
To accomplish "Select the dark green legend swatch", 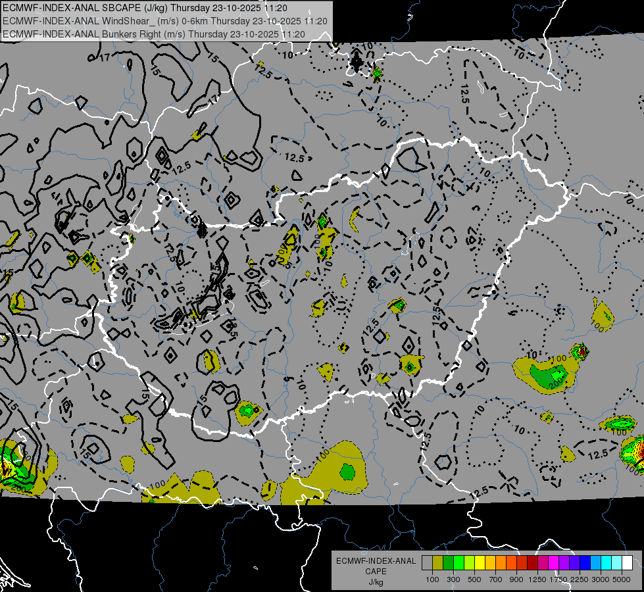I will (448, 562).
